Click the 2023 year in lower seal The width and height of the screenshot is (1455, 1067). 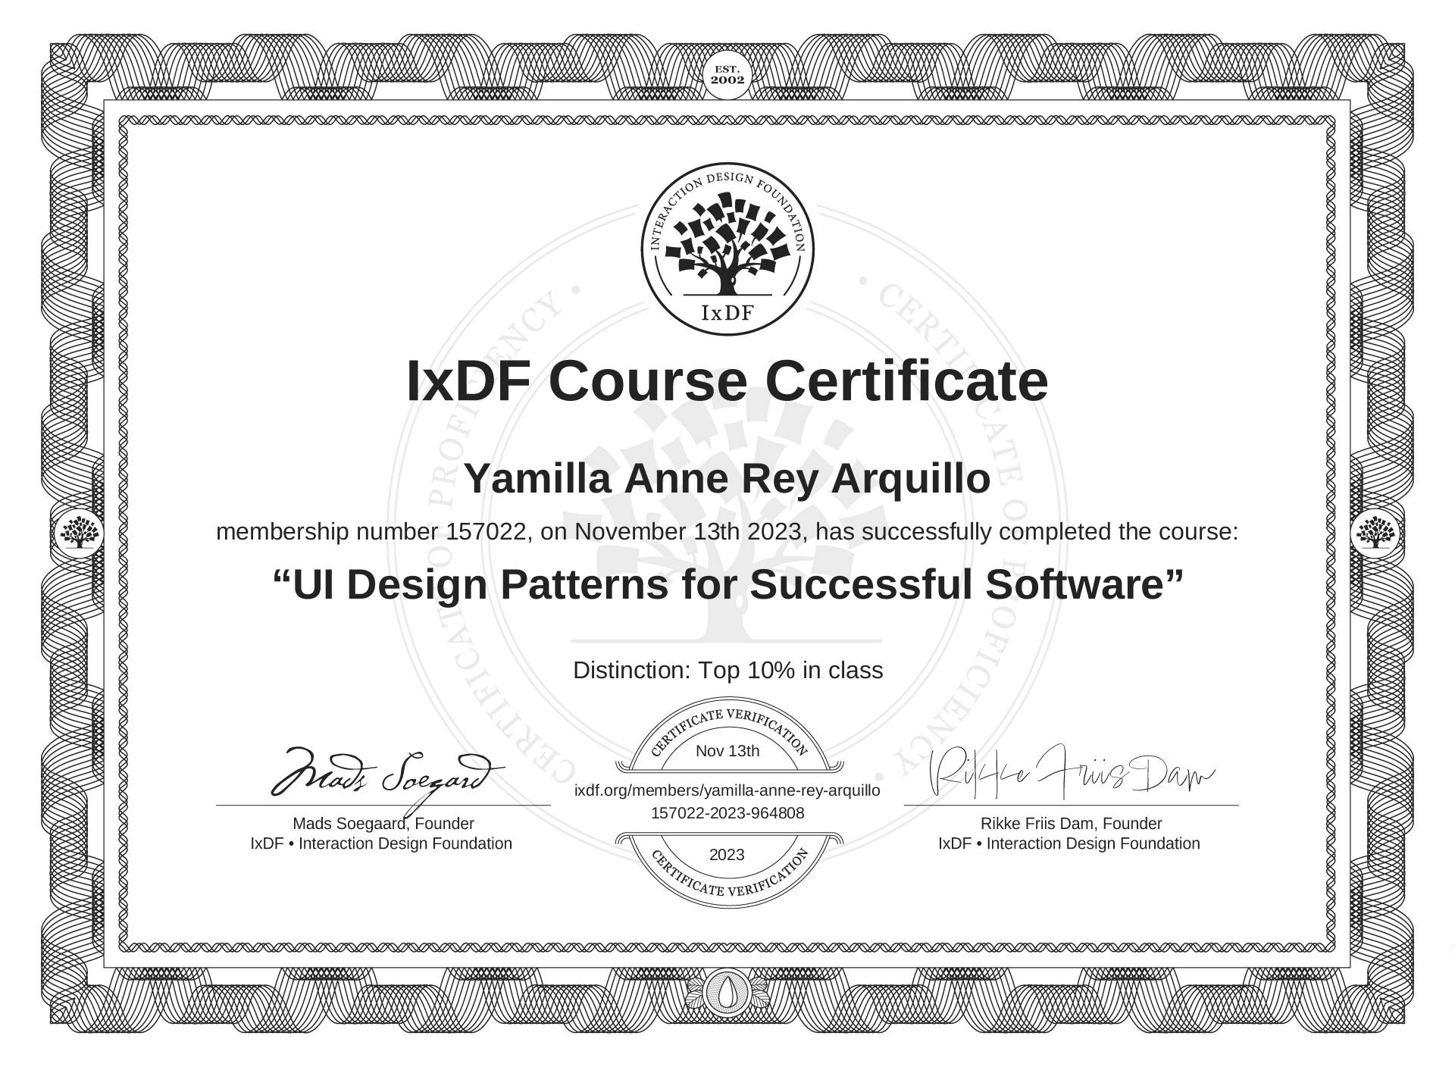pos(727,855)
